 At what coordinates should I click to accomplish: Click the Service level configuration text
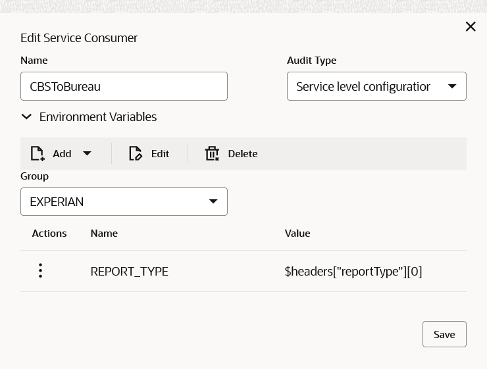[363, 86]
